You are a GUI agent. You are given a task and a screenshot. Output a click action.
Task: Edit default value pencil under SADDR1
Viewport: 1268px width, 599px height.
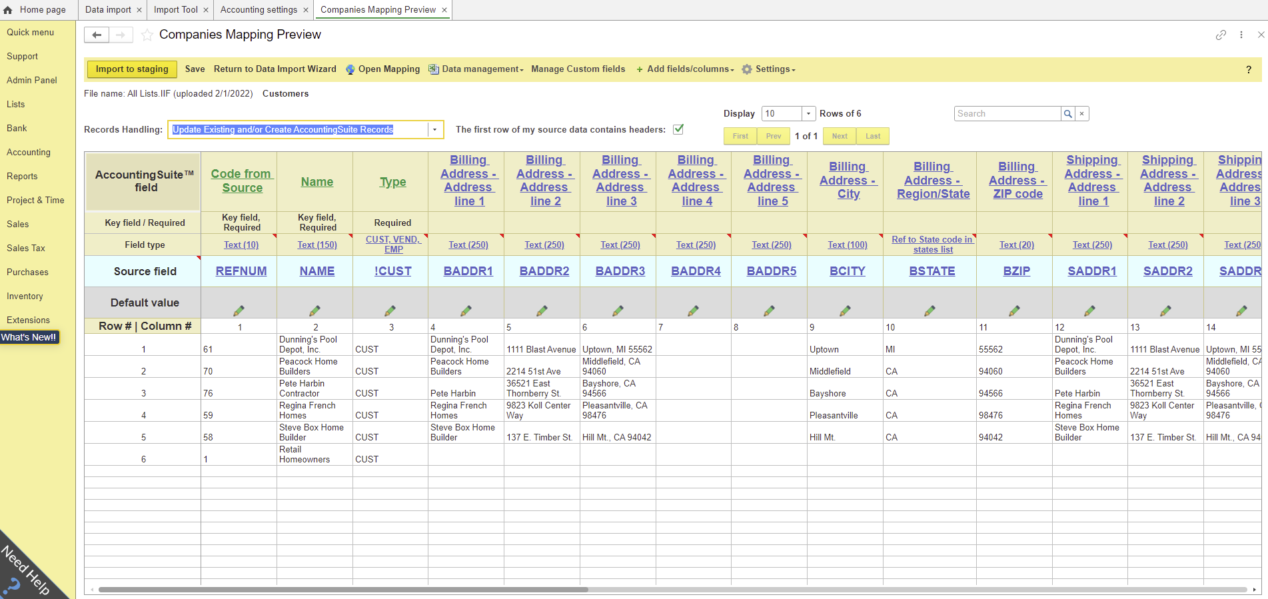coord(1090,310)
